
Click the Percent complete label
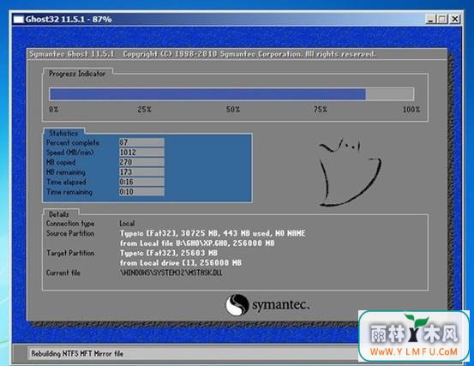[x=73, y=142]
